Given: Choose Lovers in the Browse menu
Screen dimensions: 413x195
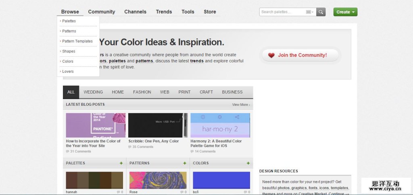Looking at the screenshot, I should [68, 72].
